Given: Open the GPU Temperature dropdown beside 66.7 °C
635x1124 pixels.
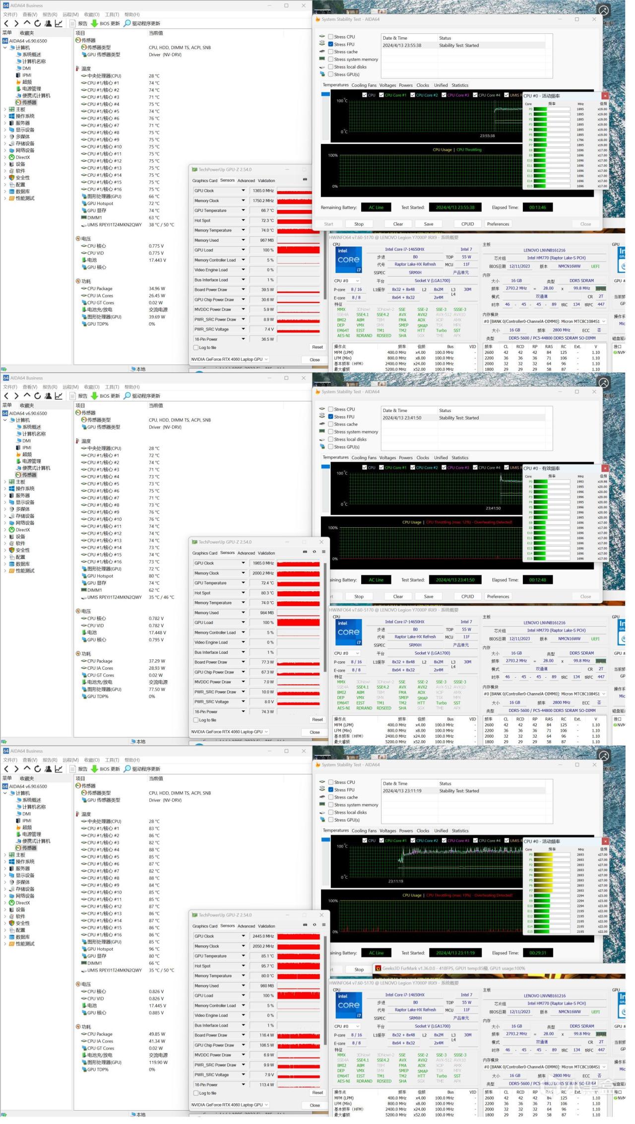Looking at the screenshot, I should (243, 211).
